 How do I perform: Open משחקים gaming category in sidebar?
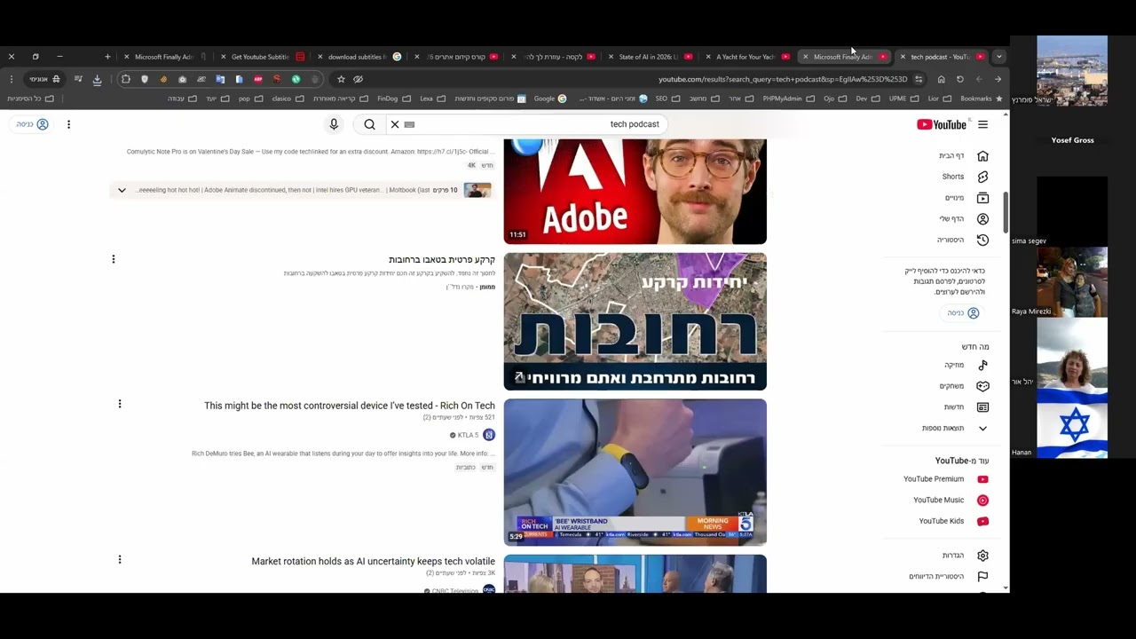point(964,386)
